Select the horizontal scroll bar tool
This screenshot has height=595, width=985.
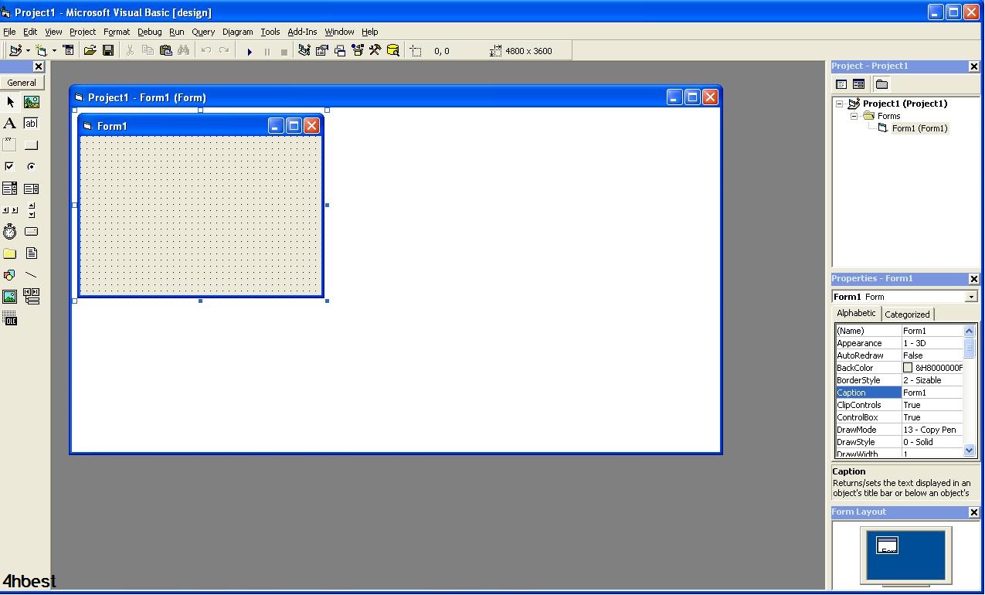coord(10,210)
